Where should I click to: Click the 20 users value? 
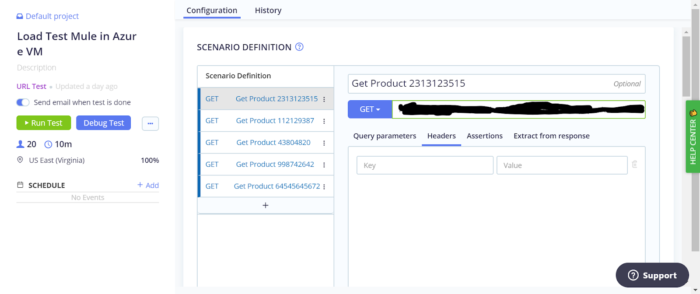pyautogui.click(x=31, y=144)
